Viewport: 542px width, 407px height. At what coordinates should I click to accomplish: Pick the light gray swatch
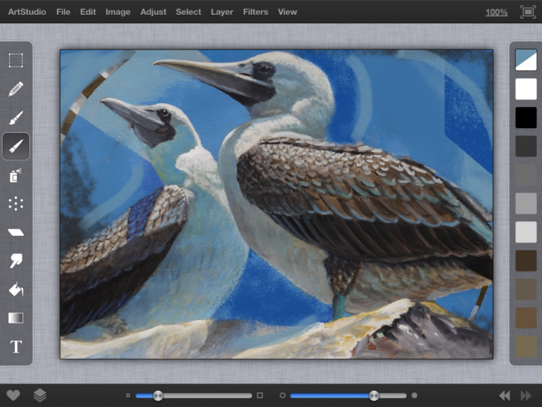click(x=526, y=203)
